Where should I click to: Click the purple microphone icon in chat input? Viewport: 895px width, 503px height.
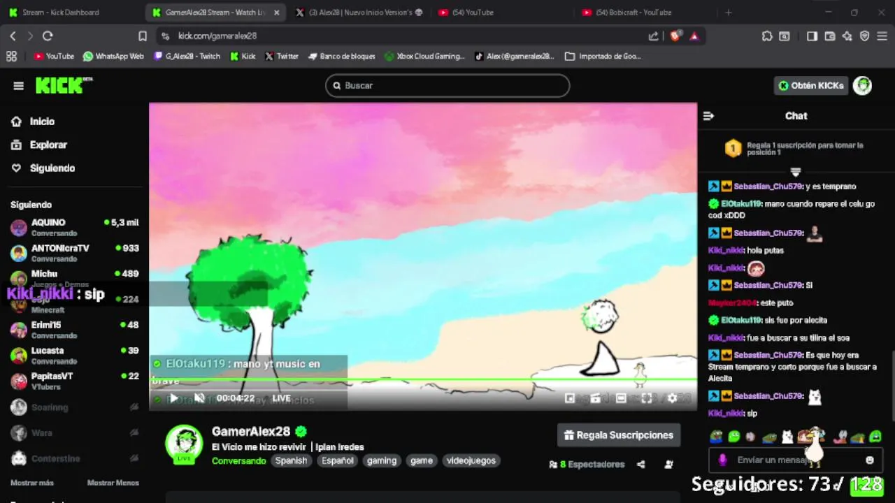722,460
